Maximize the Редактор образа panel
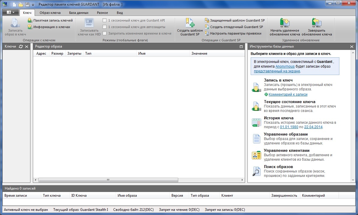The width and height of the screenshot is (358, 215). click(241, 47)
